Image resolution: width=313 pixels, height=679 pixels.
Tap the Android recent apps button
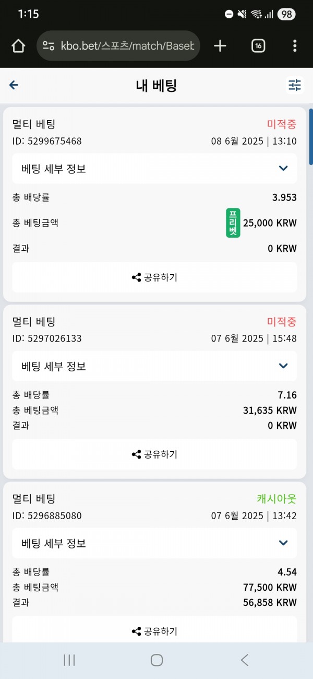(69, 660)
